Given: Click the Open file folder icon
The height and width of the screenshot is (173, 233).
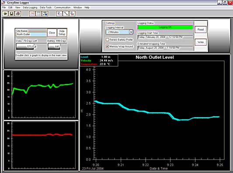Looking at the screenshot, I should coord(5,14).
